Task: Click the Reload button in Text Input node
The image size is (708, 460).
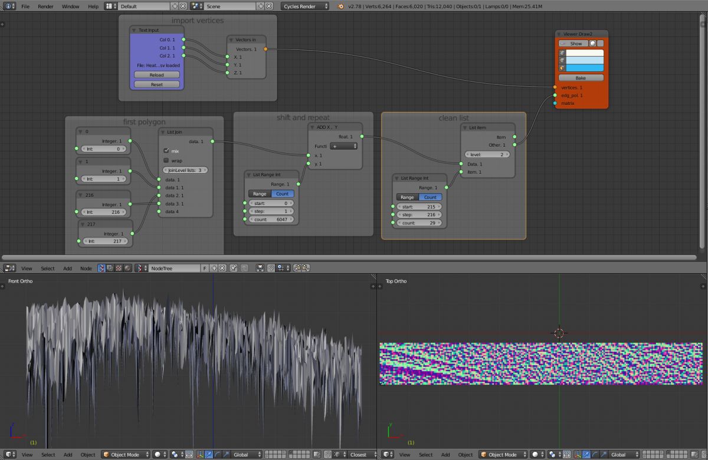Action: pos(156,75)
